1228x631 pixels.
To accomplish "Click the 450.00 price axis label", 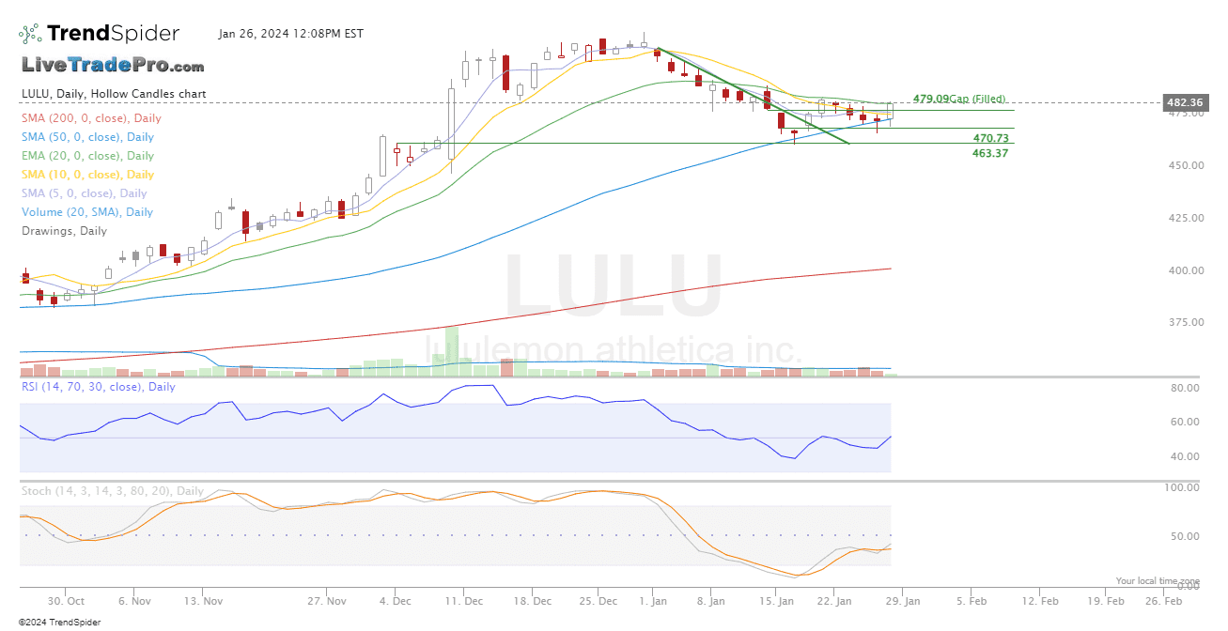I will (1186, 165).
